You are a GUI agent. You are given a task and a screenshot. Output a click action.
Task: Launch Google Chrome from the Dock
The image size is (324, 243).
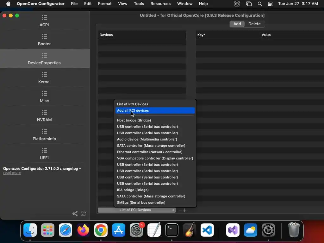tap(101, 230)
